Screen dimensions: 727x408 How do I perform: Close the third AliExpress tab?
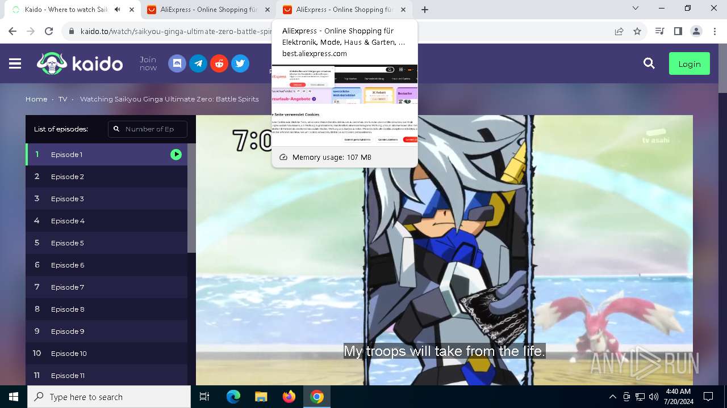point(403,10)
